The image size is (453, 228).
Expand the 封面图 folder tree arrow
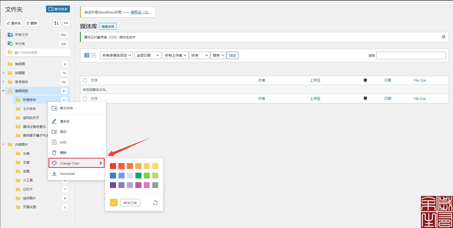coord(3,73)
